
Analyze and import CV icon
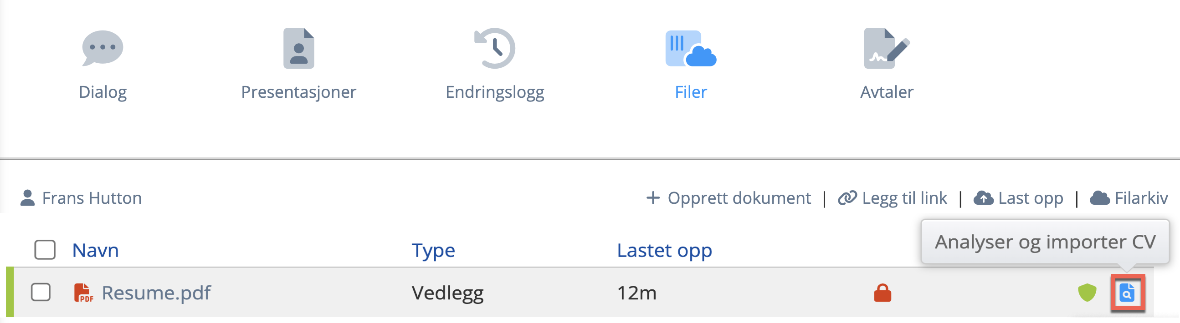(x=1127, y=293)
